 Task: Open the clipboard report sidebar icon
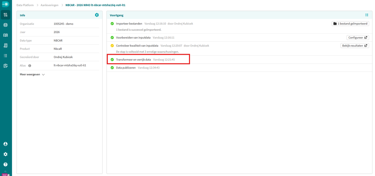pyautogui.click(x=5, y=65)
